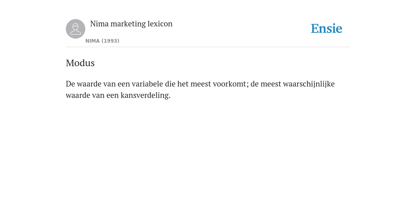The height and width of the screenshot is (208, 416).
Task: Open the Nima marketing lexicon author name
Action: (x=131, y=24)
